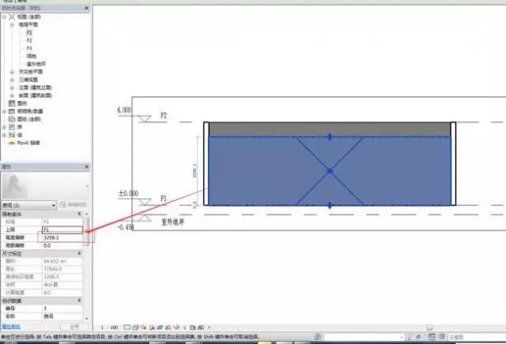Collapse the Constraints section in Properties
506x344 pixels.
tap(79, 214)
